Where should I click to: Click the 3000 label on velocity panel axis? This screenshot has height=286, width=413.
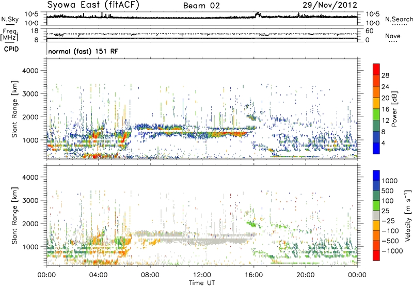pos(30,201)
